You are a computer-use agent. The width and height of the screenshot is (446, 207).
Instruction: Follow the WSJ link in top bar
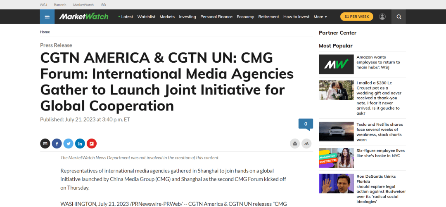tap(43, 5)
